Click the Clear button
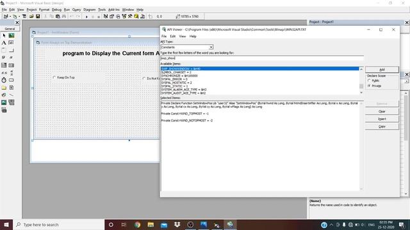 pyautogui.click(x=382, y=111)
